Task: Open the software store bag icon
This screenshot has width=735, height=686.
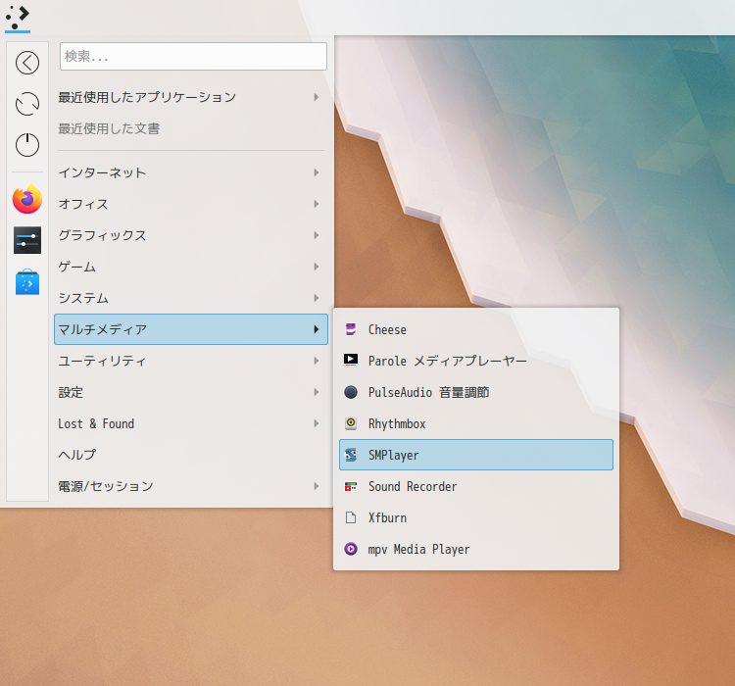Action: point(27,282)
